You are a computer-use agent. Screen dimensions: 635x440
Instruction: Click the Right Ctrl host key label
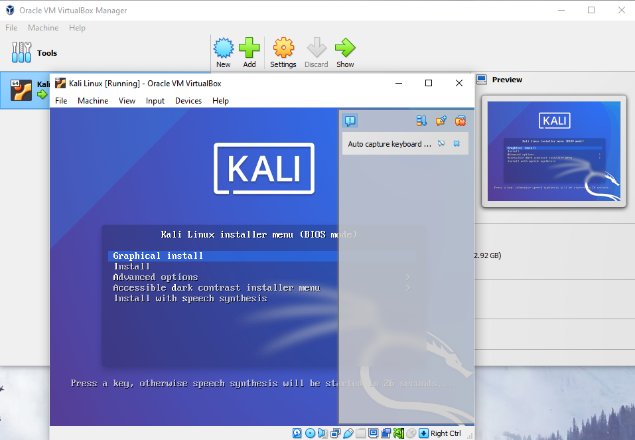445,433
